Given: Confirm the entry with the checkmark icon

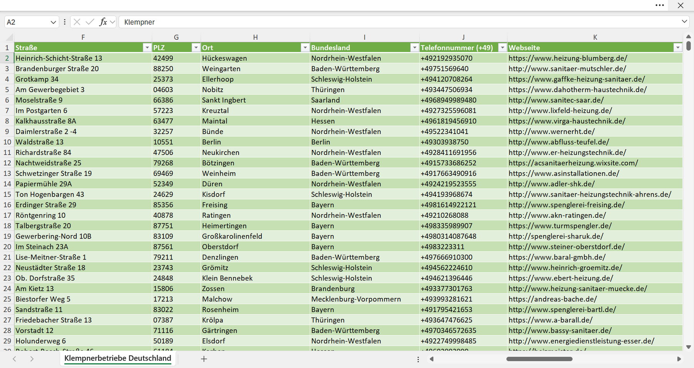Looking at the screenshot, I should 90,22.
